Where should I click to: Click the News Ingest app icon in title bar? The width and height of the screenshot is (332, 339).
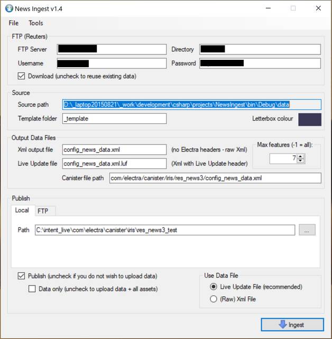(x=9, y=8)
